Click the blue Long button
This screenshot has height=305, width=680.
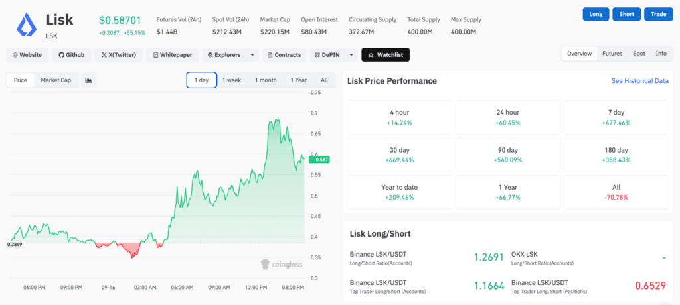[x=596, y=14]
